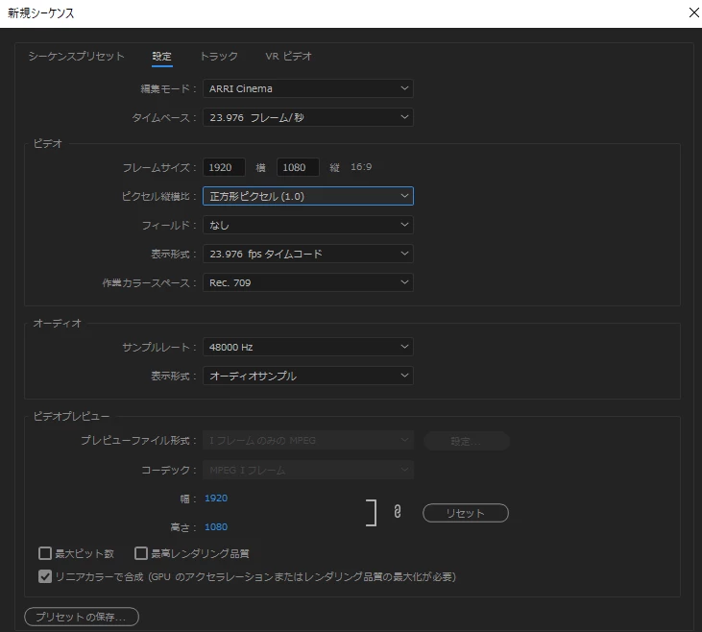Image resolution: width=702 pixels, height=632 pixels.
Task: Switch to the トラック tab
Action: pos(219,56)
